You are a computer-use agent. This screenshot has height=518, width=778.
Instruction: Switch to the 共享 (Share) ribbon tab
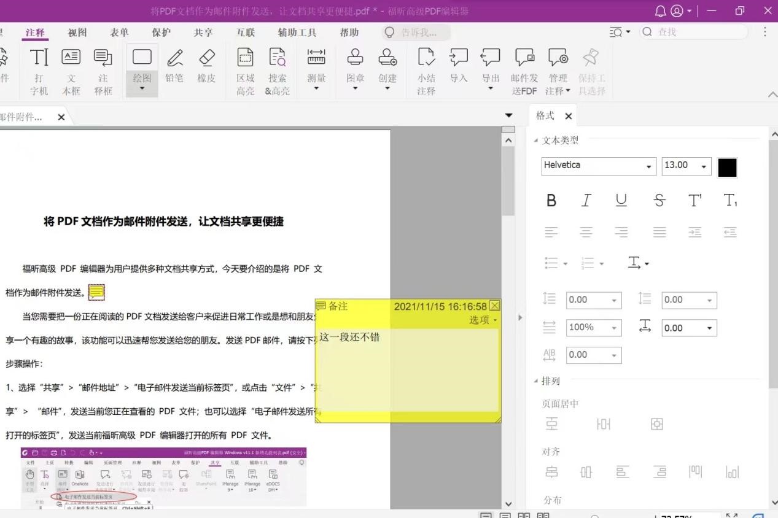coord(203,33)
